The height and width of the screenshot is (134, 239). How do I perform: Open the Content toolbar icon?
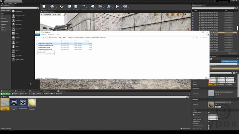pos(69,7)
